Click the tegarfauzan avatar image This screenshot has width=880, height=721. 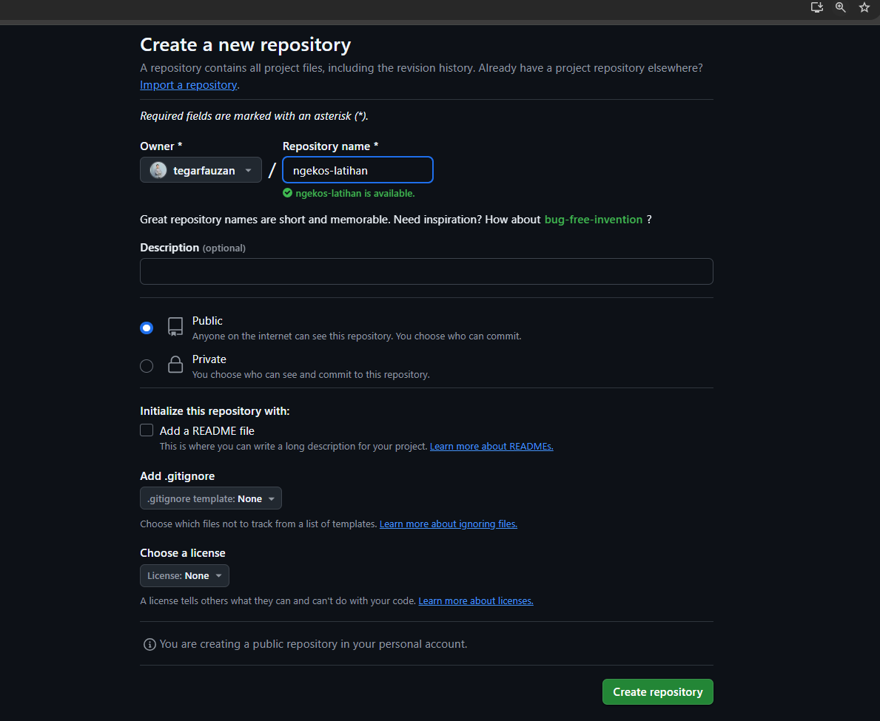tap(158, 170)
